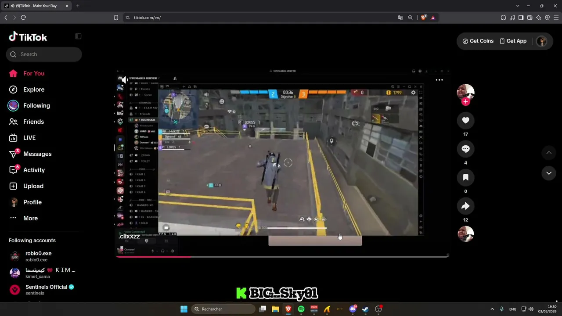The image size is (562, 316).
Task: Open the media control music note icon
Action: coord(512,18)
